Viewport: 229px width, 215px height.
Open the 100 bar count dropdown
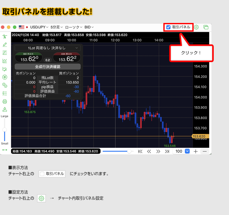[187, 151]
